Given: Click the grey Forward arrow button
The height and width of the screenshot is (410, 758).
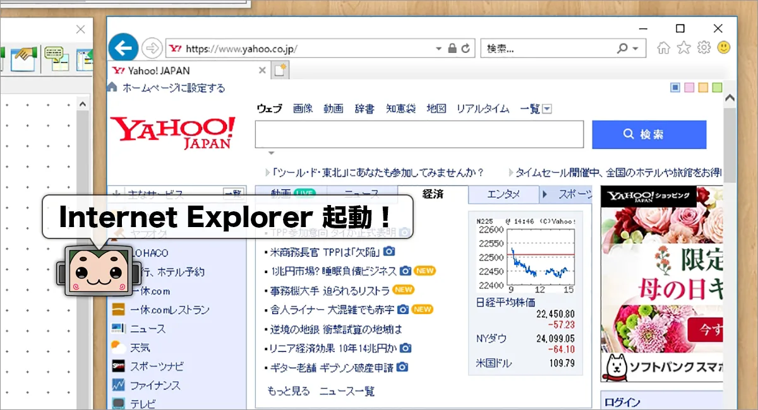Looking at the screenshot, I should click(152, 48).
